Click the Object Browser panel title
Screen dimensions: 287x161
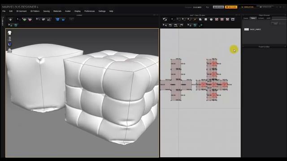264,15
